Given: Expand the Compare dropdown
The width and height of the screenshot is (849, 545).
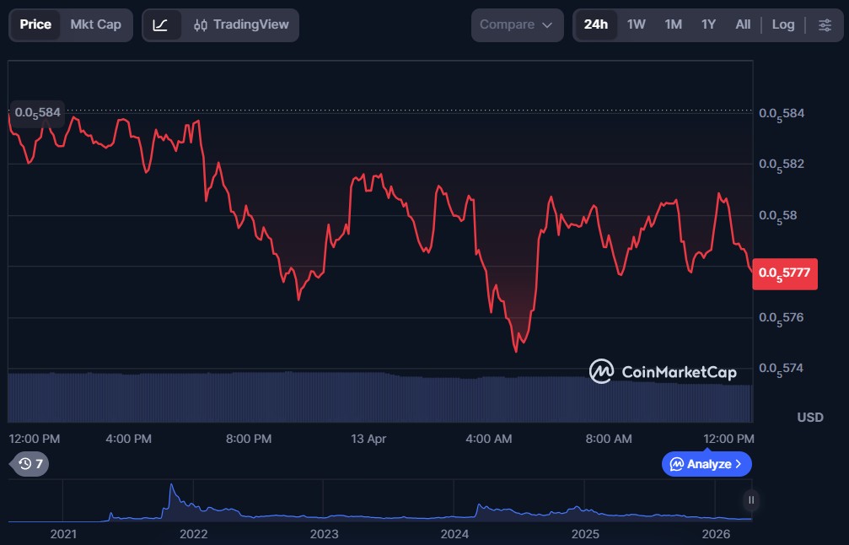Looking at the screenshot, I should click(517, 24).
